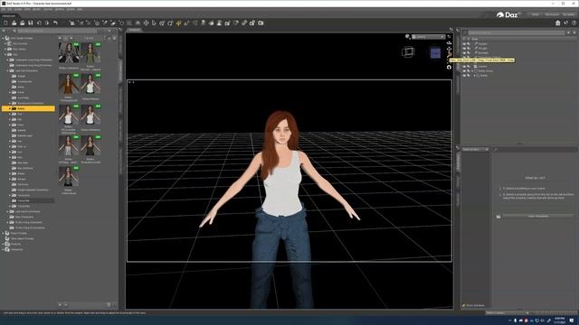579x325 pixels.
Task: Open the Create menu
Action: click(18, 9)
